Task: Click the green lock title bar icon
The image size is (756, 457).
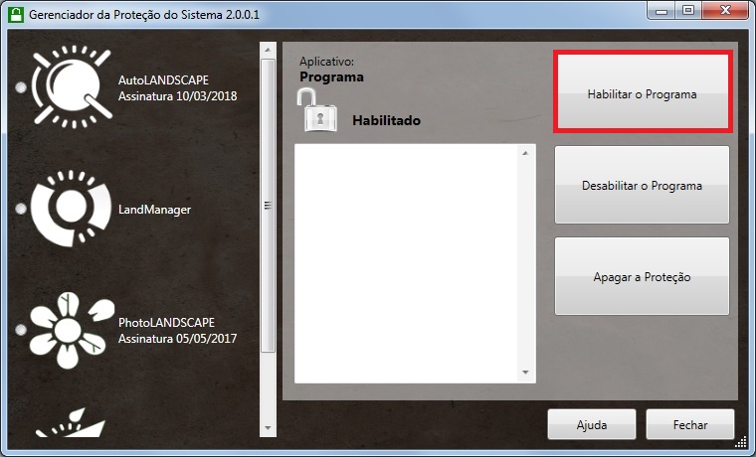Action: click(15, 13)
